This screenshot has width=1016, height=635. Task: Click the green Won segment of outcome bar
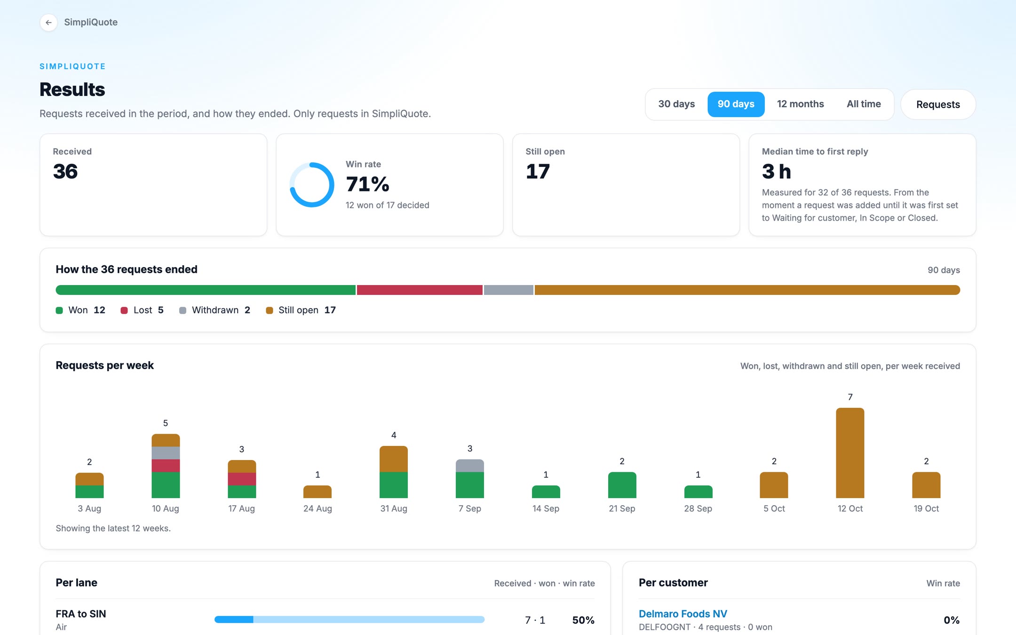pyautogui.click(x=206, y=290)
